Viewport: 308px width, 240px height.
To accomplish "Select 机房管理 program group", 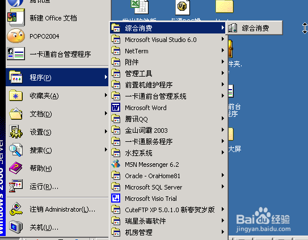I will tap(168, 232).
